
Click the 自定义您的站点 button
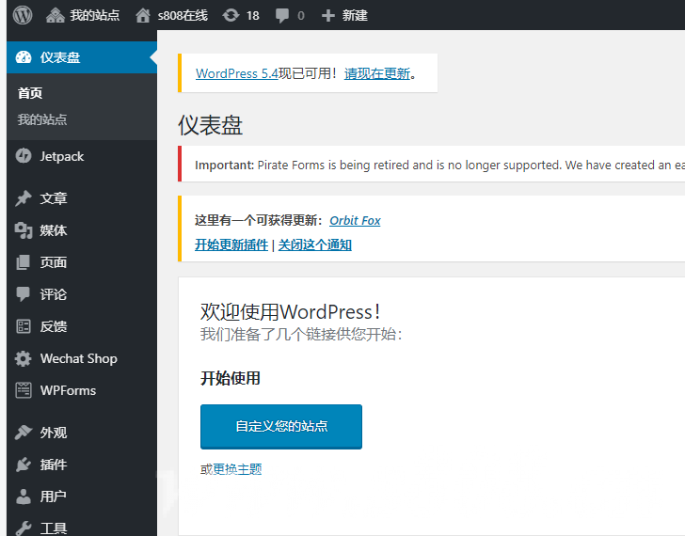(281, 426)
